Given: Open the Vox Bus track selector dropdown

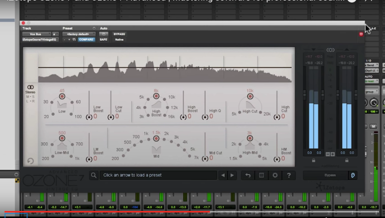Looking at the screenshot, I should pos(37,34).
